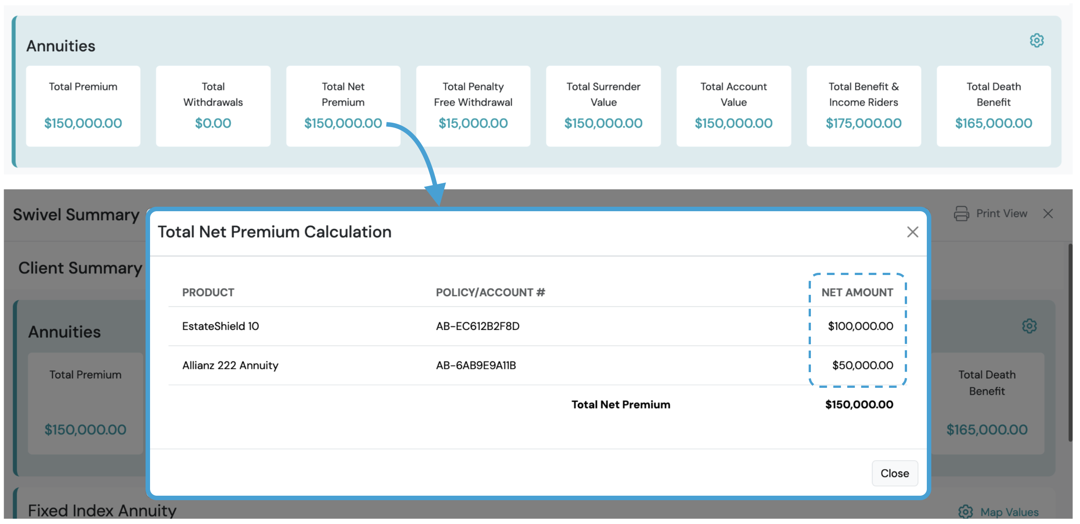Select the Allianz 222 Annuity product row

(537, 365)
